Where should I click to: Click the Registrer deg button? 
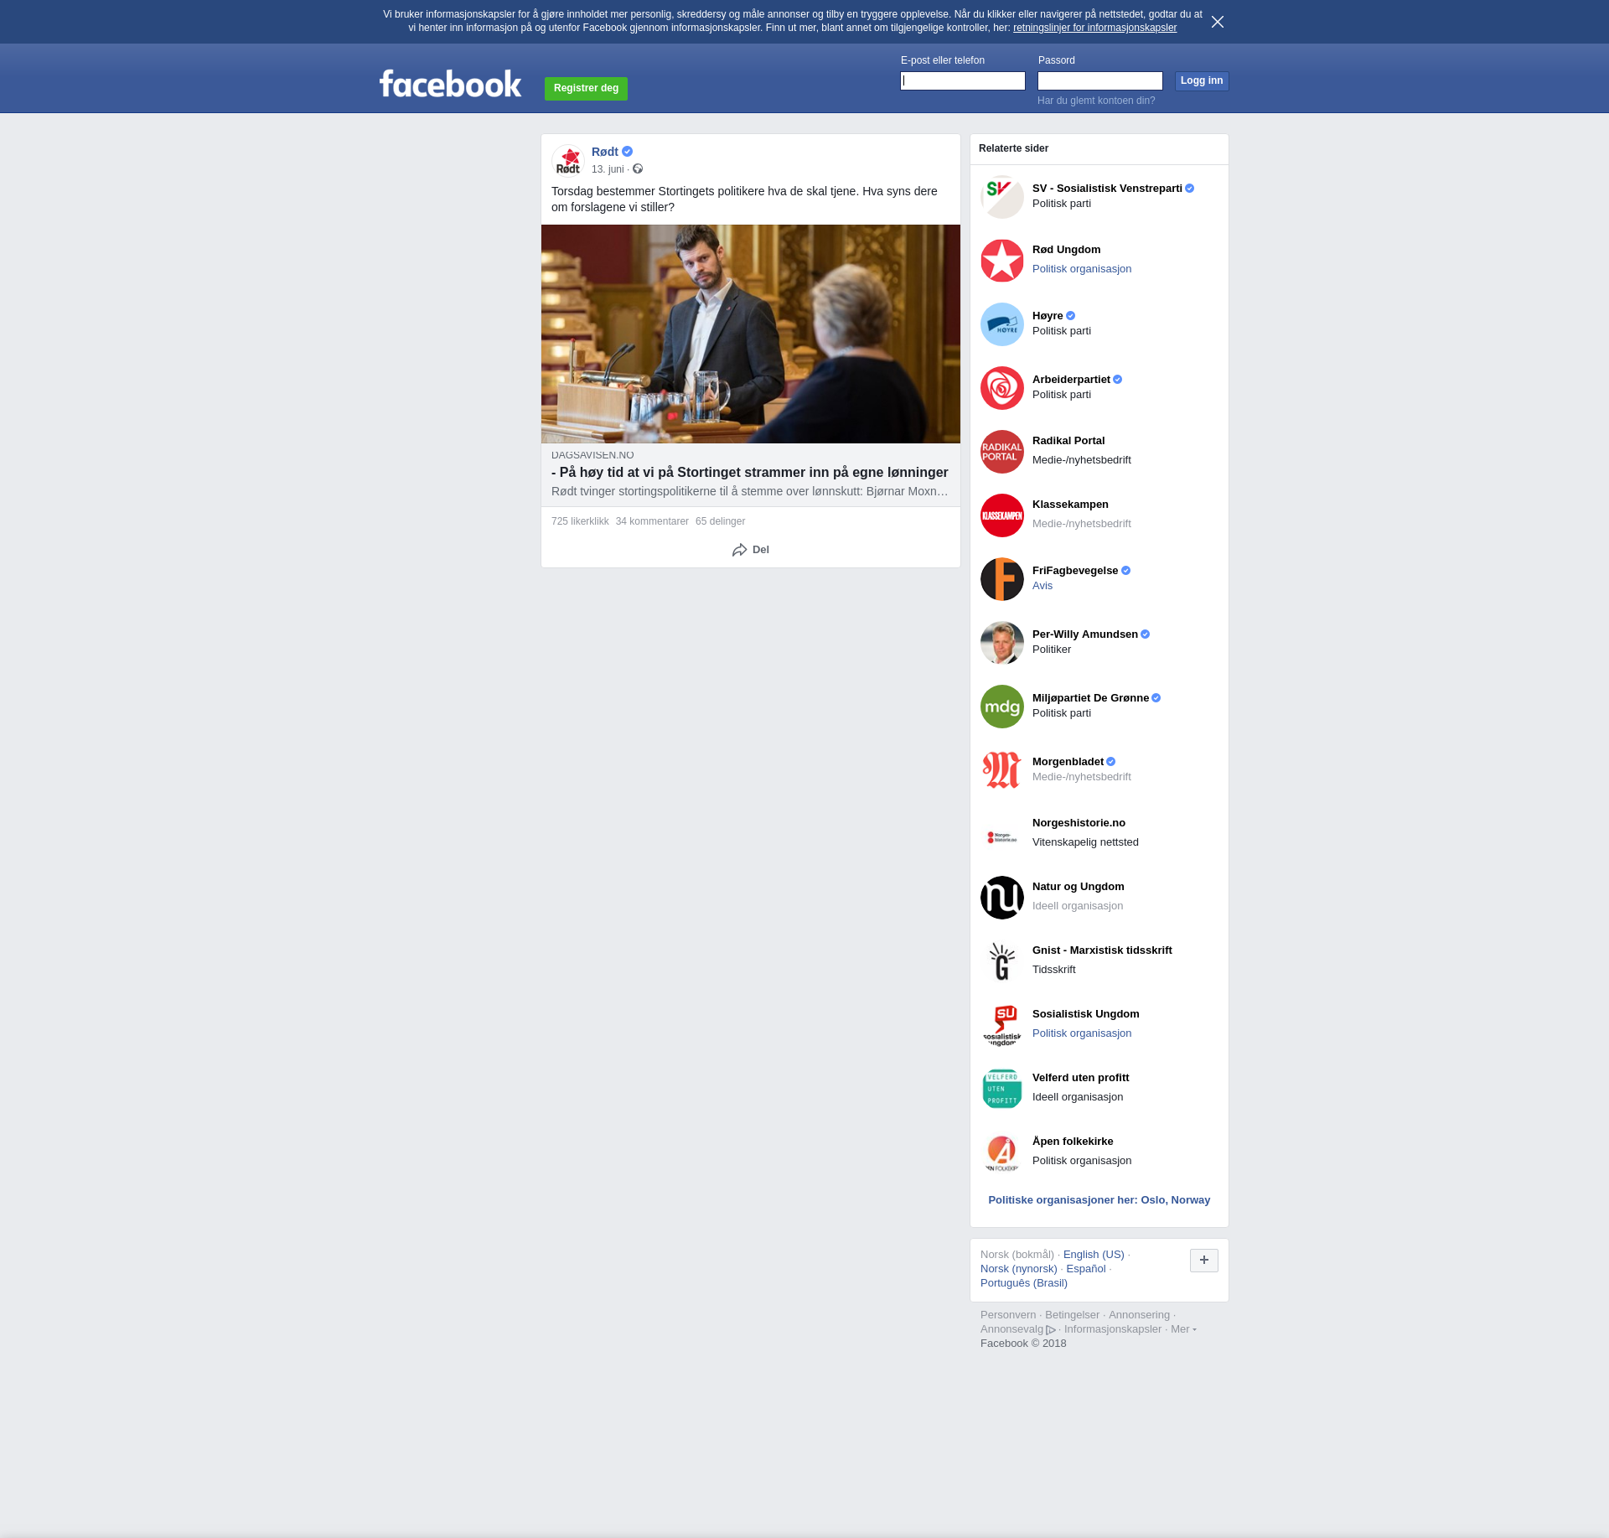pyautogui.click(x=586, y=88)
